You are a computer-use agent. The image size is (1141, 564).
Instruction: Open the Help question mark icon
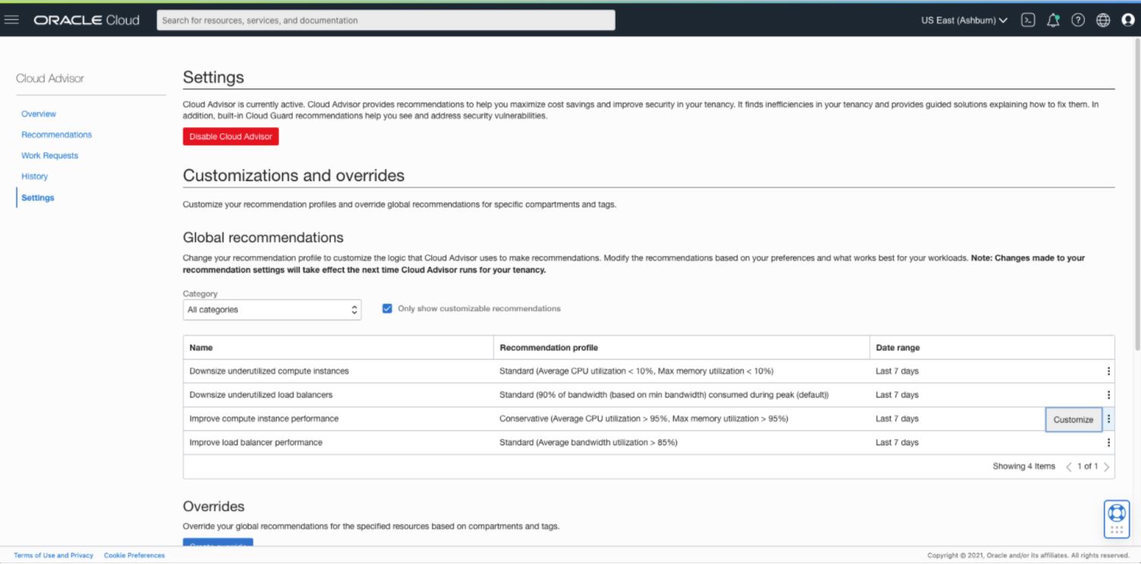1077,20
